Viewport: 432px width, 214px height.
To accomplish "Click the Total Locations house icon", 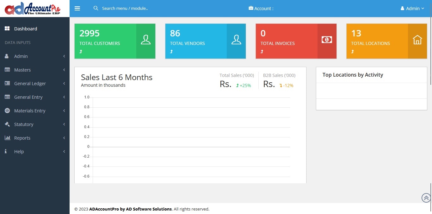I will coord(417,40).
